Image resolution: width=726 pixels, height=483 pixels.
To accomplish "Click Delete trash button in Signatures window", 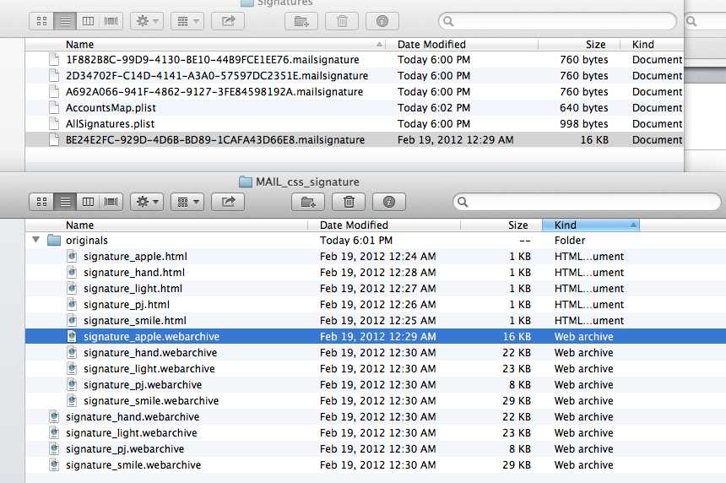I will tap(342, 21).
